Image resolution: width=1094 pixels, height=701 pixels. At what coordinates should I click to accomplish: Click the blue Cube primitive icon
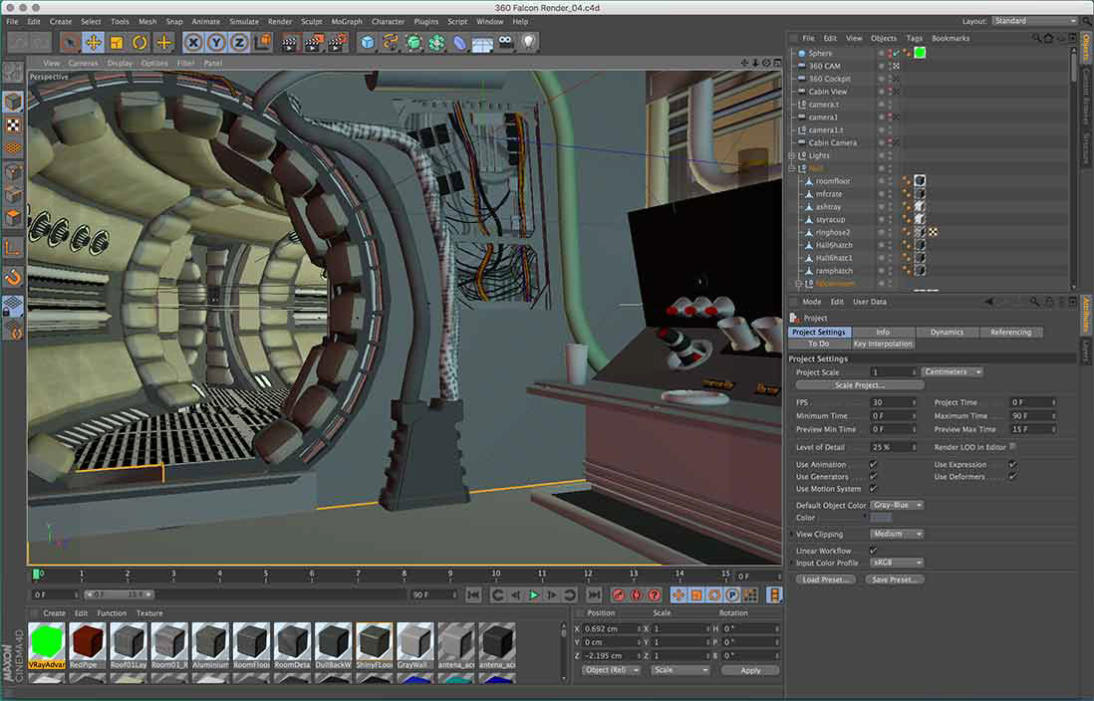368,43
